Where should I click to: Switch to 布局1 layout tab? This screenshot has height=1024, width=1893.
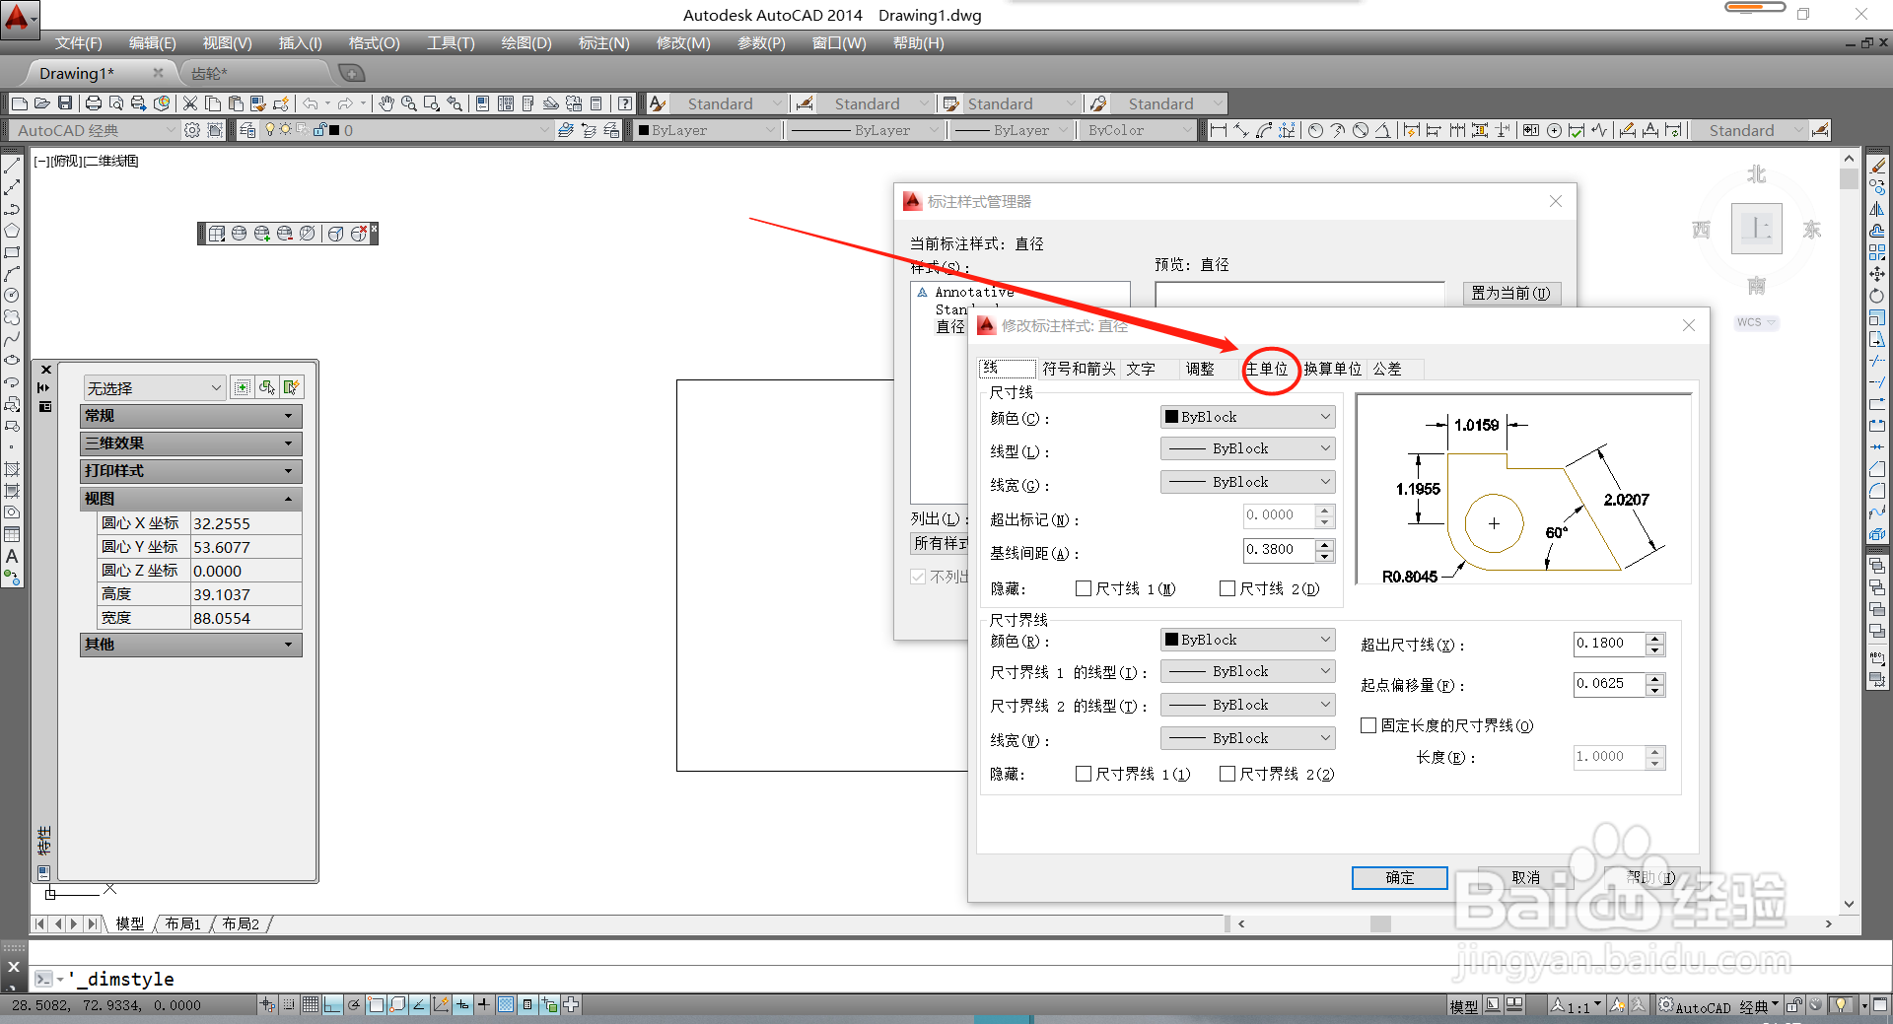[x=183, y=924]
